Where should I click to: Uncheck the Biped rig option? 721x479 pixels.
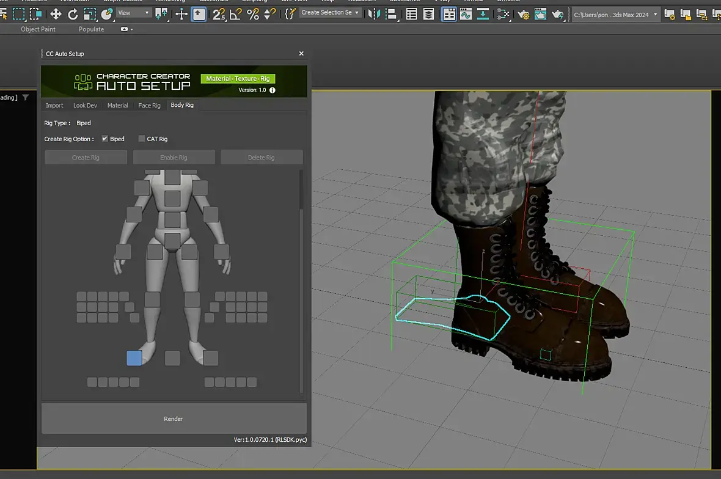[104, 139]
